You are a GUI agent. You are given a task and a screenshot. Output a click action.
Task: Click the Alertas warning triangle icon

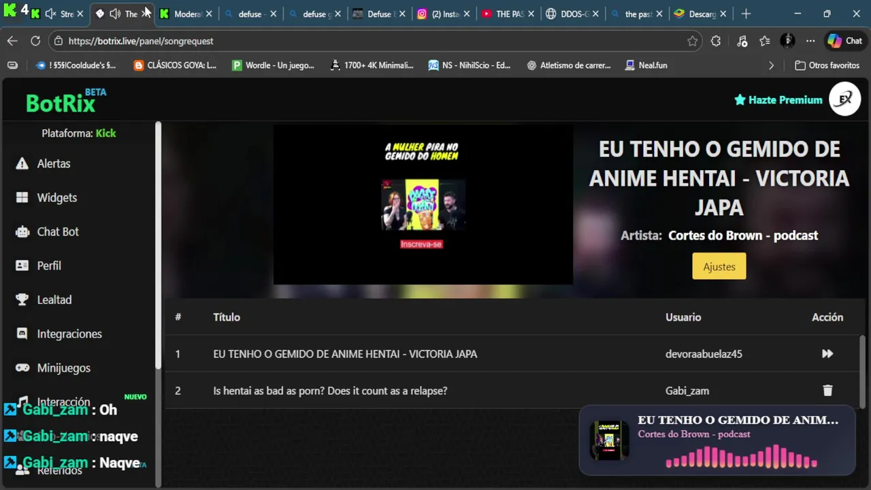pyautogui.click(x=22, y=163)
